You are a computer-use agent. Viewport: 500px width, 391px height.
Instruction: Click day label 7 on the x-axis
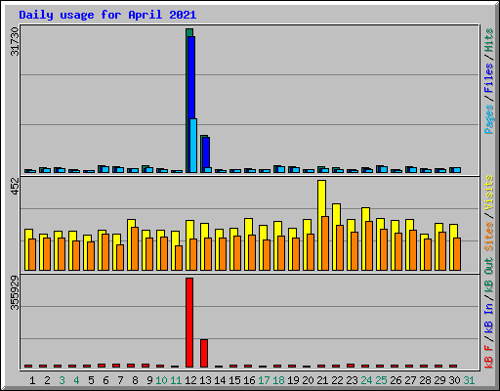120,380
